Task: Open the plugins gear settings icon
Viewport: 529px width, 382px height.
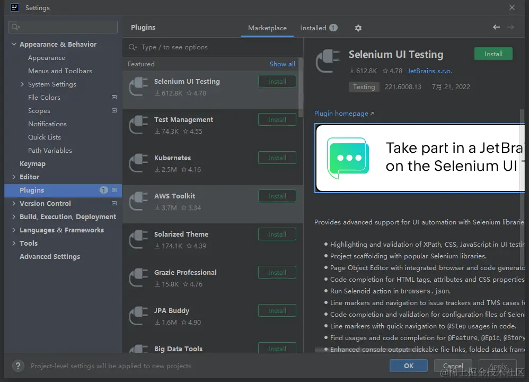Action: point(358,28)
